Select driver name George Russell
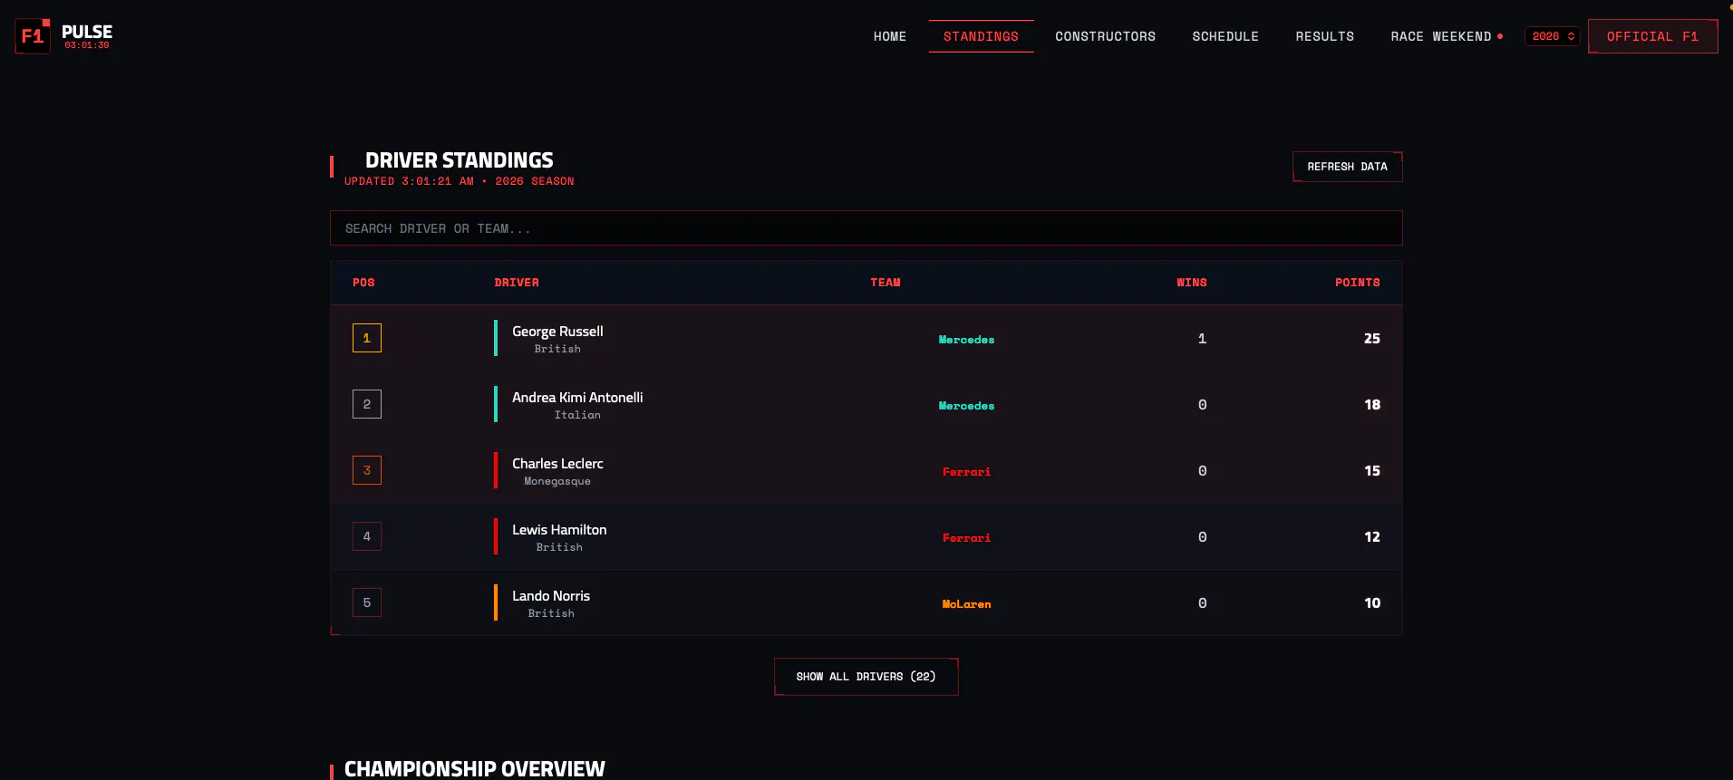The width and height of the screenshot is (1733, 780). (557, 332)
